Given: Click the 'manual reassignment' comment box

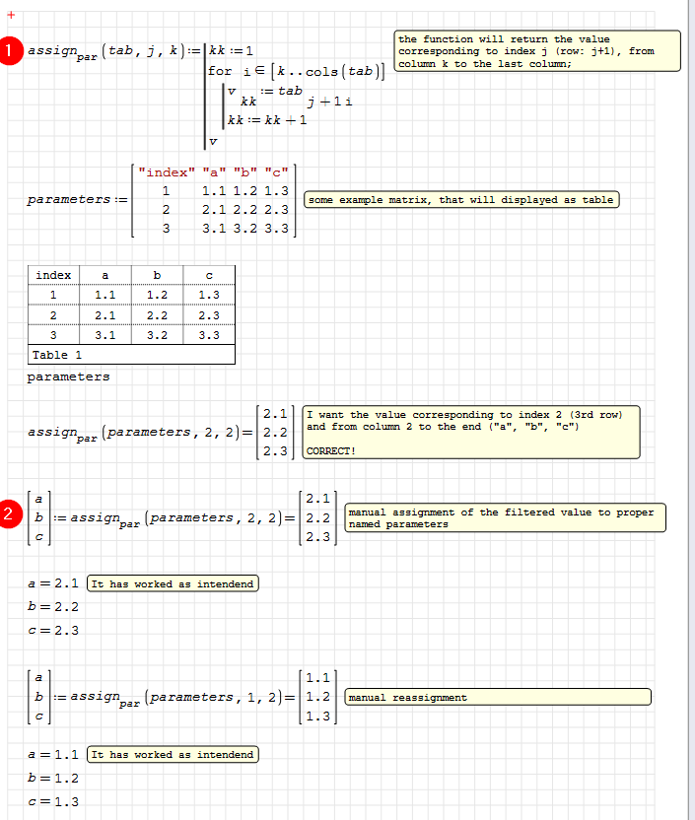Looking at the screenshot, I should [x=498, y=697].
